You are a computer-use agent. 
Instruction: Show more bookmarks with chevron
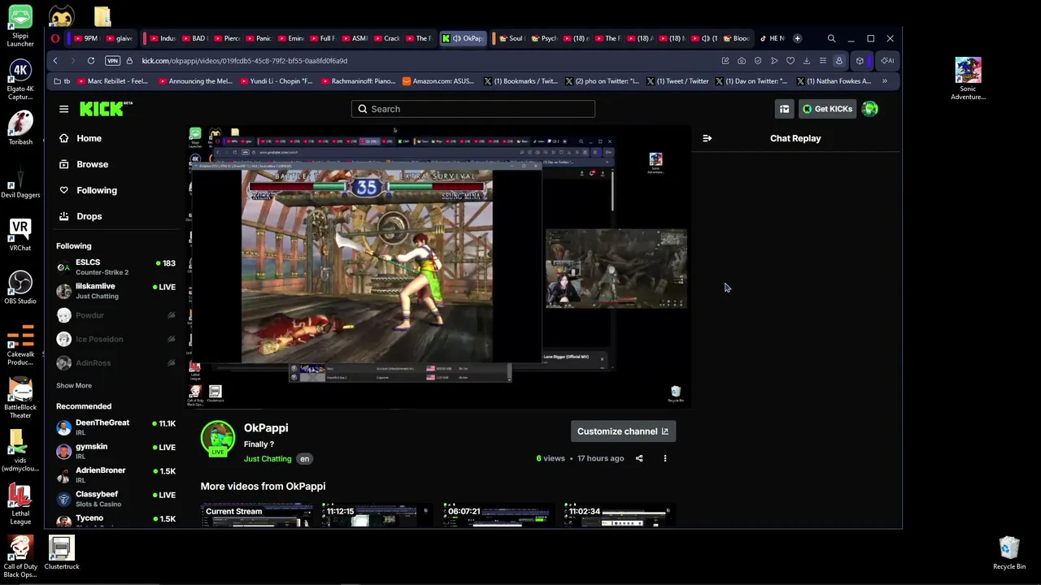point(885,81)
